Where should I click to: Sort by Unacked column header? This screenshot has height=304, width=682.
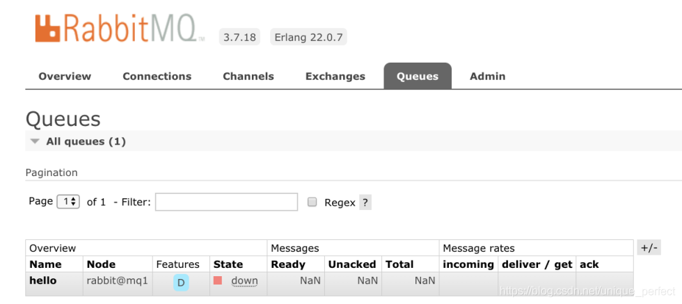pos(352,264)
